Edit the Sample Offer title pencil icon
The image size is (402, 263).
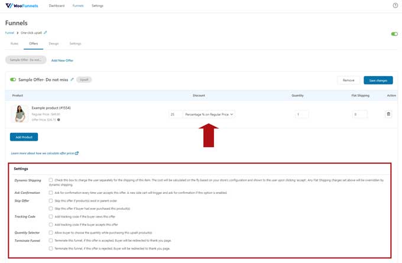pos(72,79)
